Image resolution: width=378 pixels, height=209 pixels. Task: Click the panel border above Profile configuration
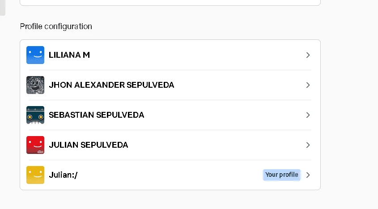click(170, 4)
